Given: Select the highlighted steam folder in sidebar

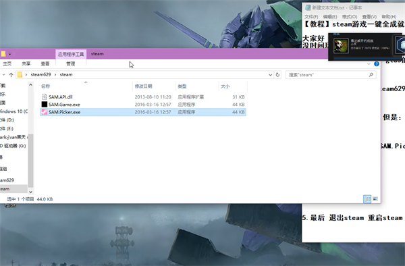Looking at the screenshot, I should pos(13,189).
